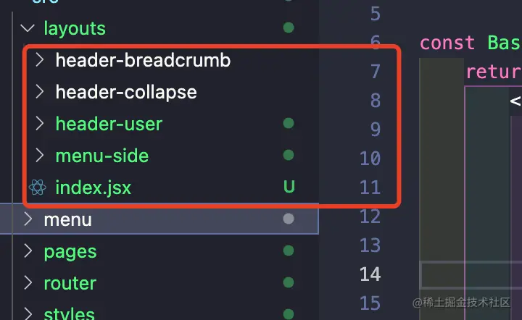
Task: Click the green status dot beside menu-side
Action: [289, 155]
